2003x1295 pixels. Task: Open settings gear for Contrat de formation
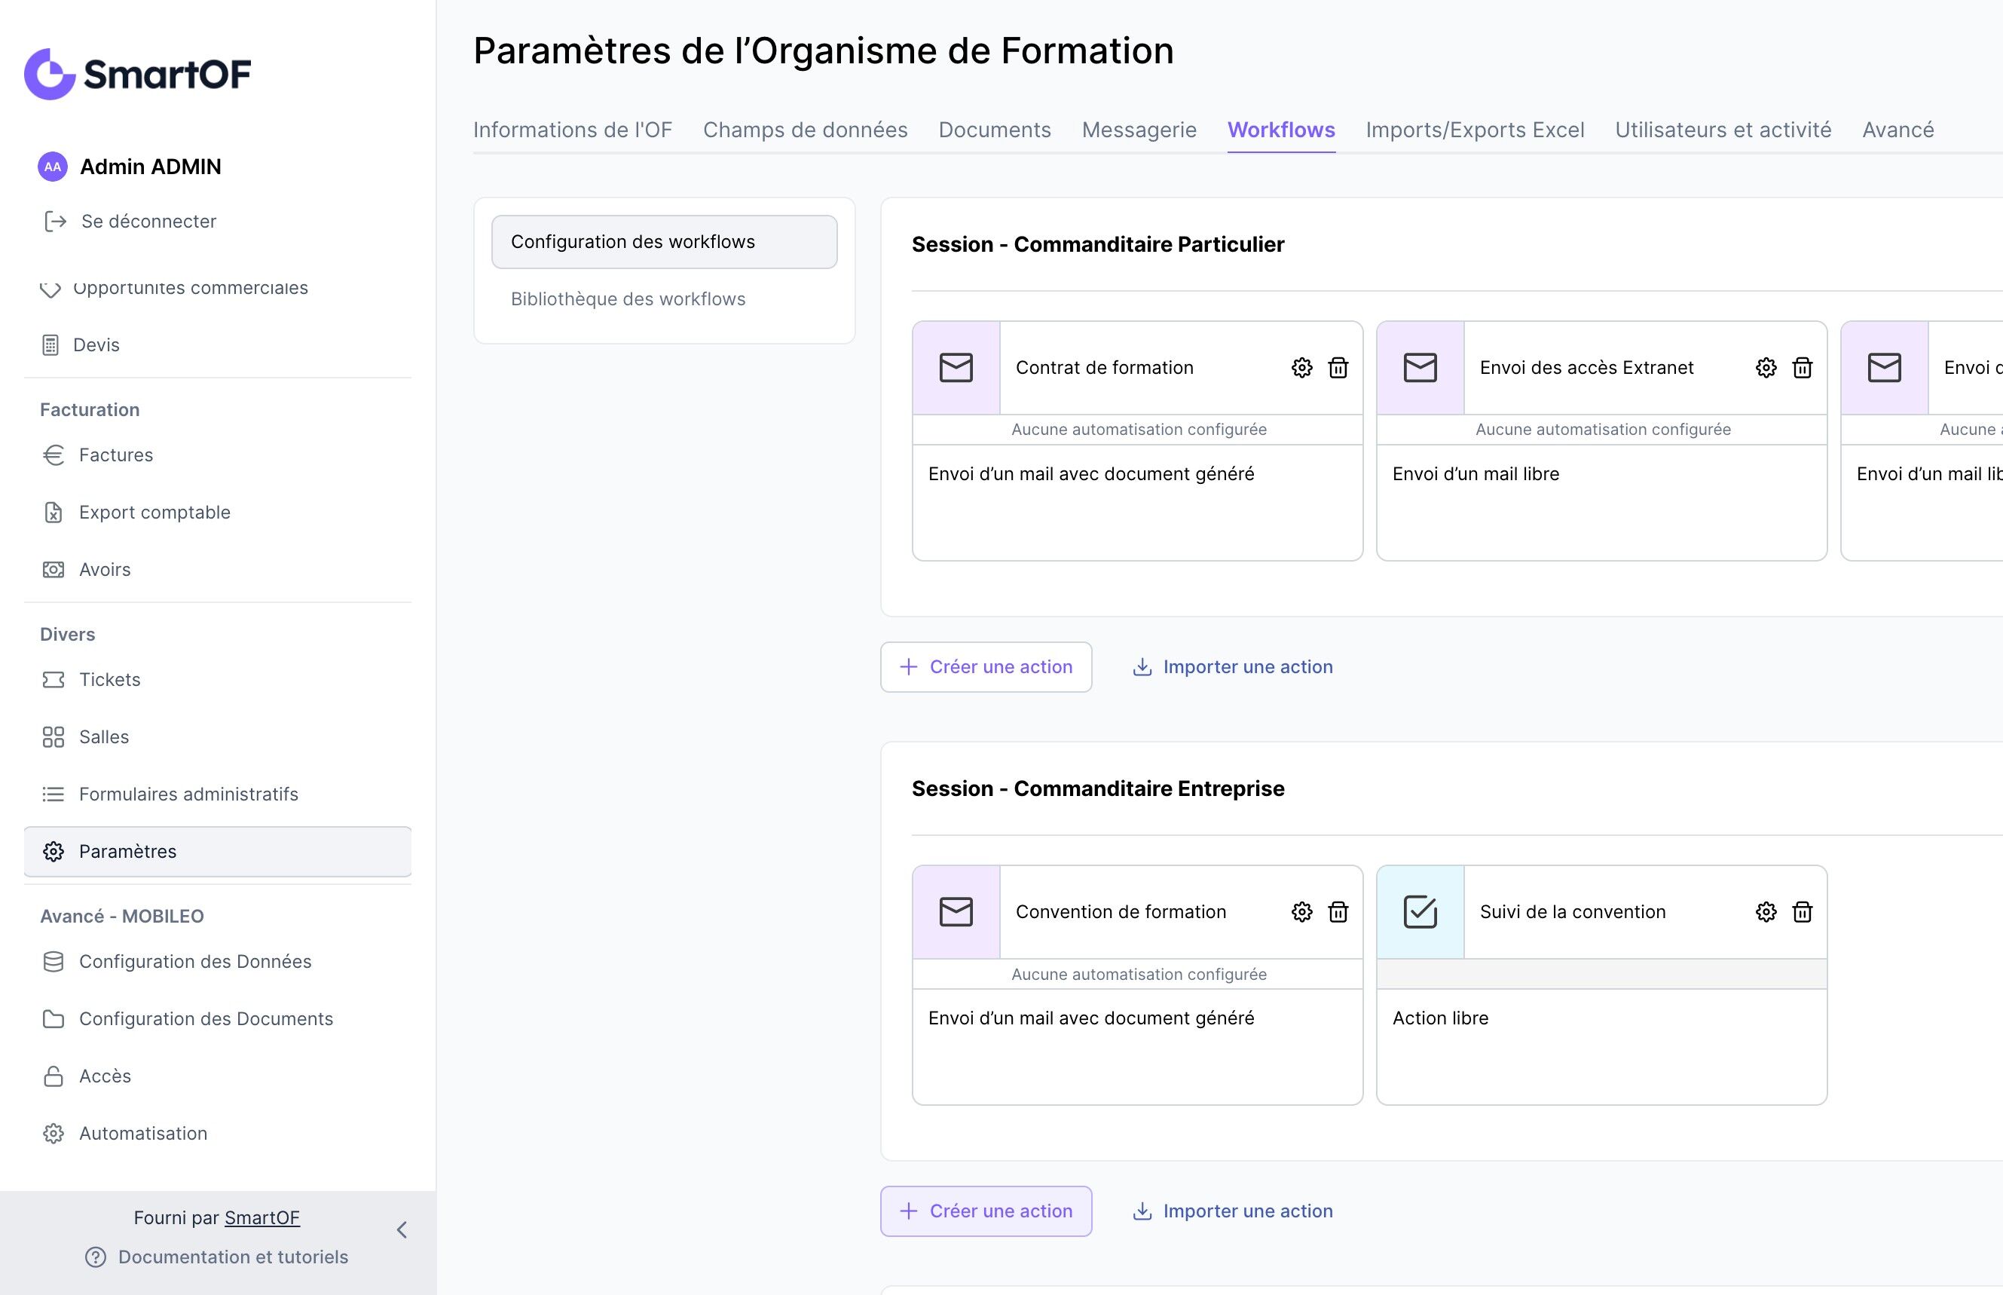(x=1301, y=368)
